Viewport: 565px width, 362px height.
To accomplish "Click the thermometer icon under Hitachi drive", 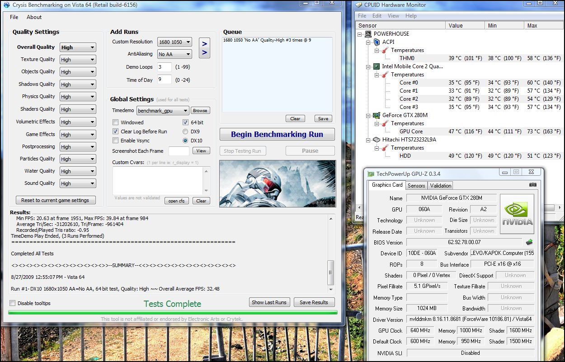I will click(385, 148).
